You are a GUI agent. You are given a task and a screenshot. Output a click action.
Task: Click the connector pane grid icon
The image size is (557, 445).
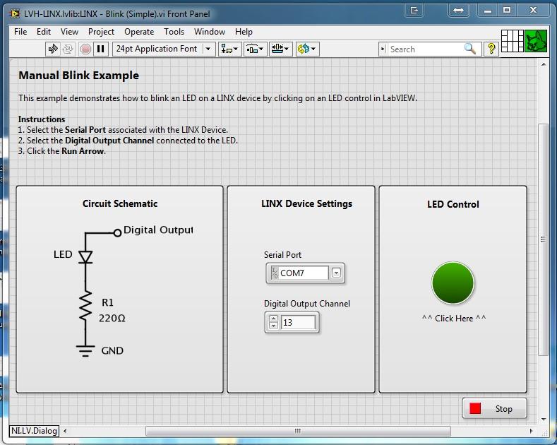(x=513, y=41)
